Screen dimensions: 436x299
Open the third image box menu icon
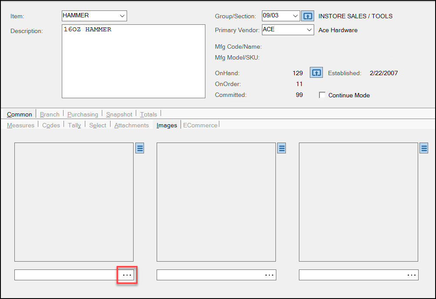pos(424,148)
